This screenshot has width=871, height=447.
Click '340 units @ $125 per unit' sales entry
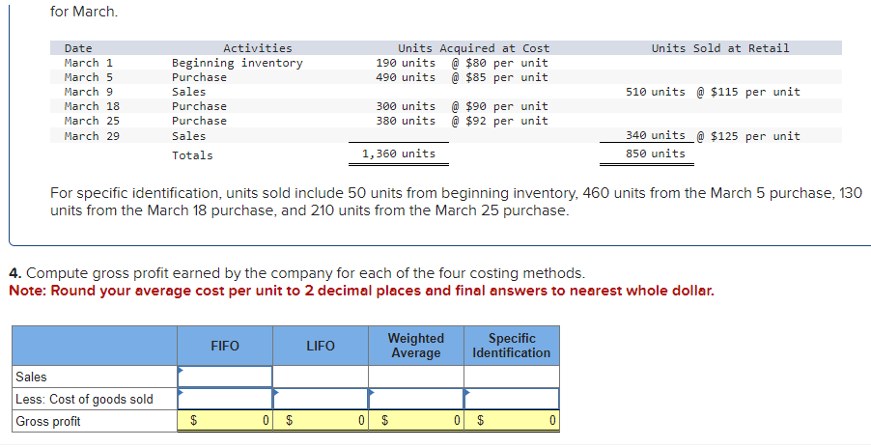tap(714, 135)
